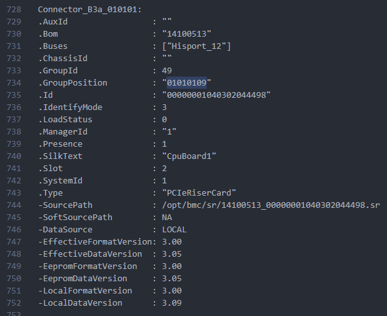Click the SourcePath file path text
387x316 pixels.
point(270,205)
